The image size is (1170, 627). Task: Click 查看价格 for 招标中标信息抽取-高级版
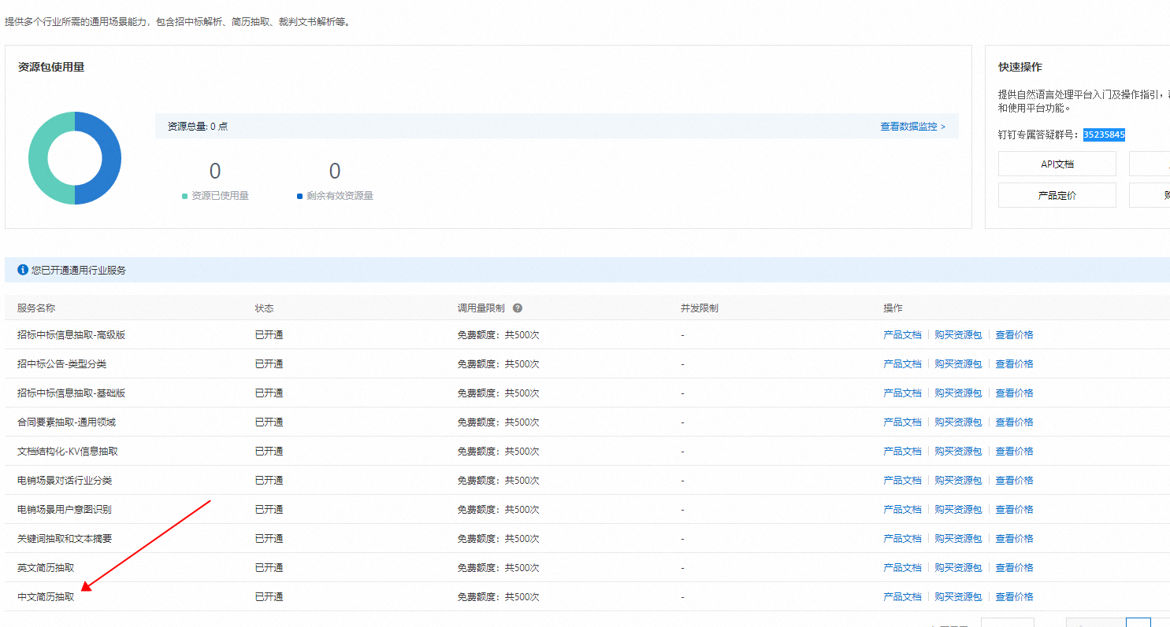(x=1014, y=334)
